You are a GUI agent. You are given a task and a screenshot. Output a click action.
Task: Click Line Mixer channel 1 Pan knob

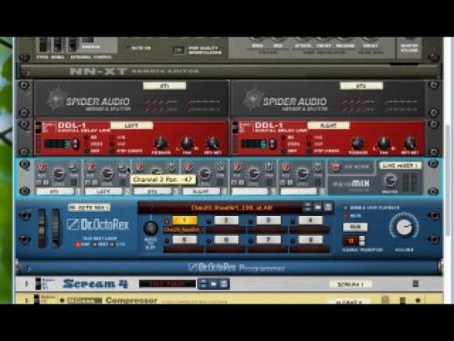point(73,168)
